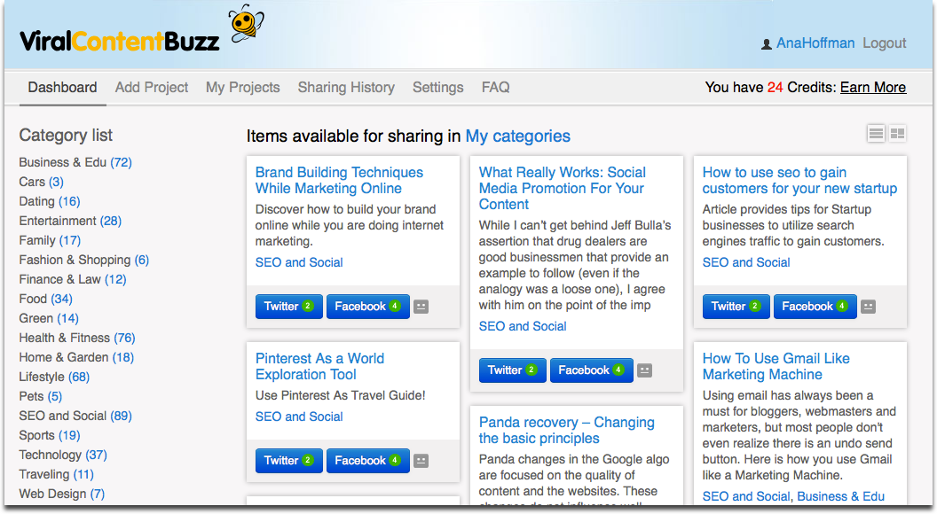937x514 pixels.
Task: Log out using the Logout link
Action: pos(884,43)
